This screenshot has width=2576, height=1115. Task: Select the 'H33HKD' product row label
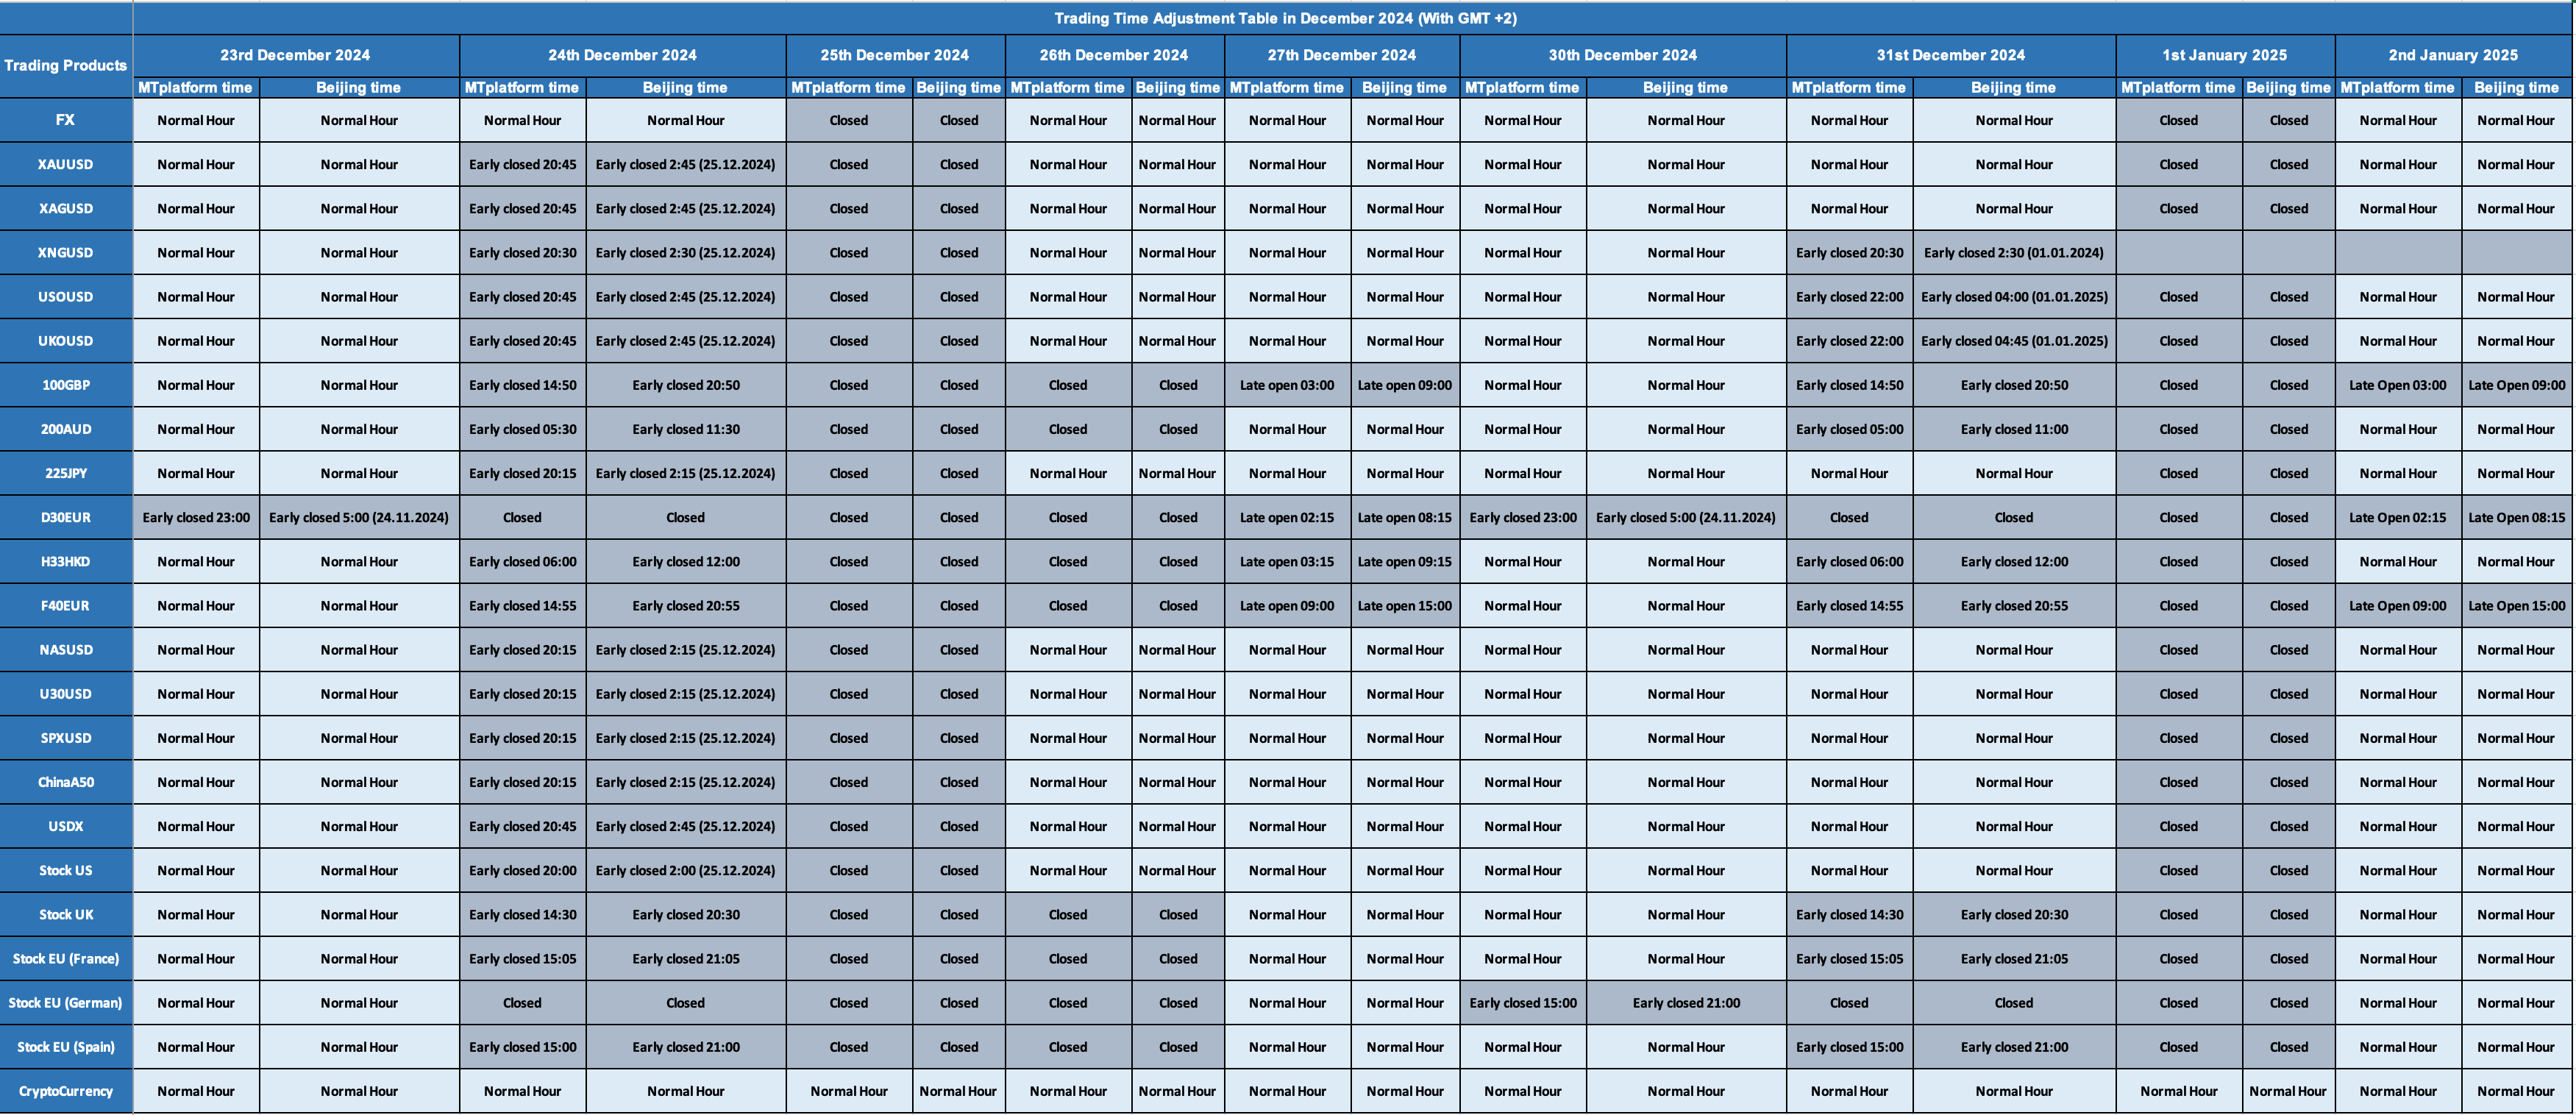[x=66, y=561]
